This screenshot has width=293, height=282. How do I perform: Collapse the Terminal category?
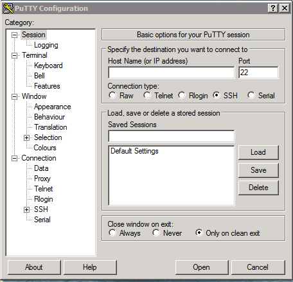14,55
